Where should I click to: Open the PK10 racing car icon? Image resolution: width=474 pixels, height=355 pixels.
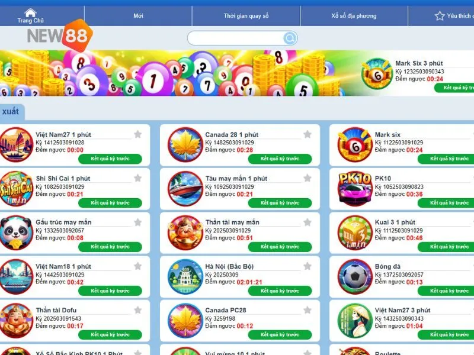(355, 189)
